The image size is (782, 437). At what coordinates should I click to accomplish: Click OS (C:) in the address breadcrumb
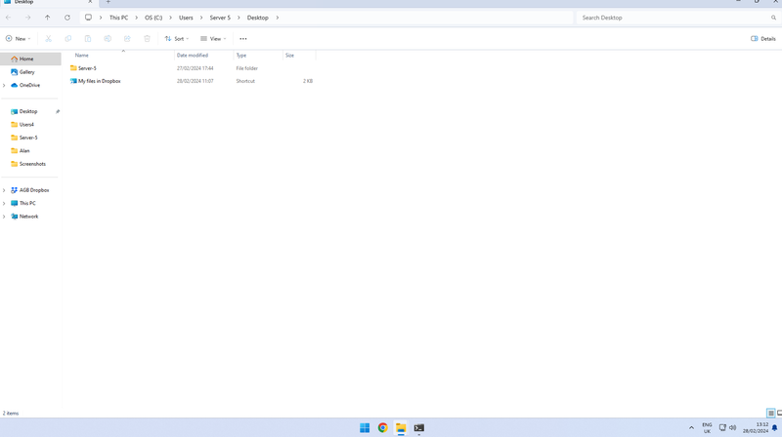153,18
